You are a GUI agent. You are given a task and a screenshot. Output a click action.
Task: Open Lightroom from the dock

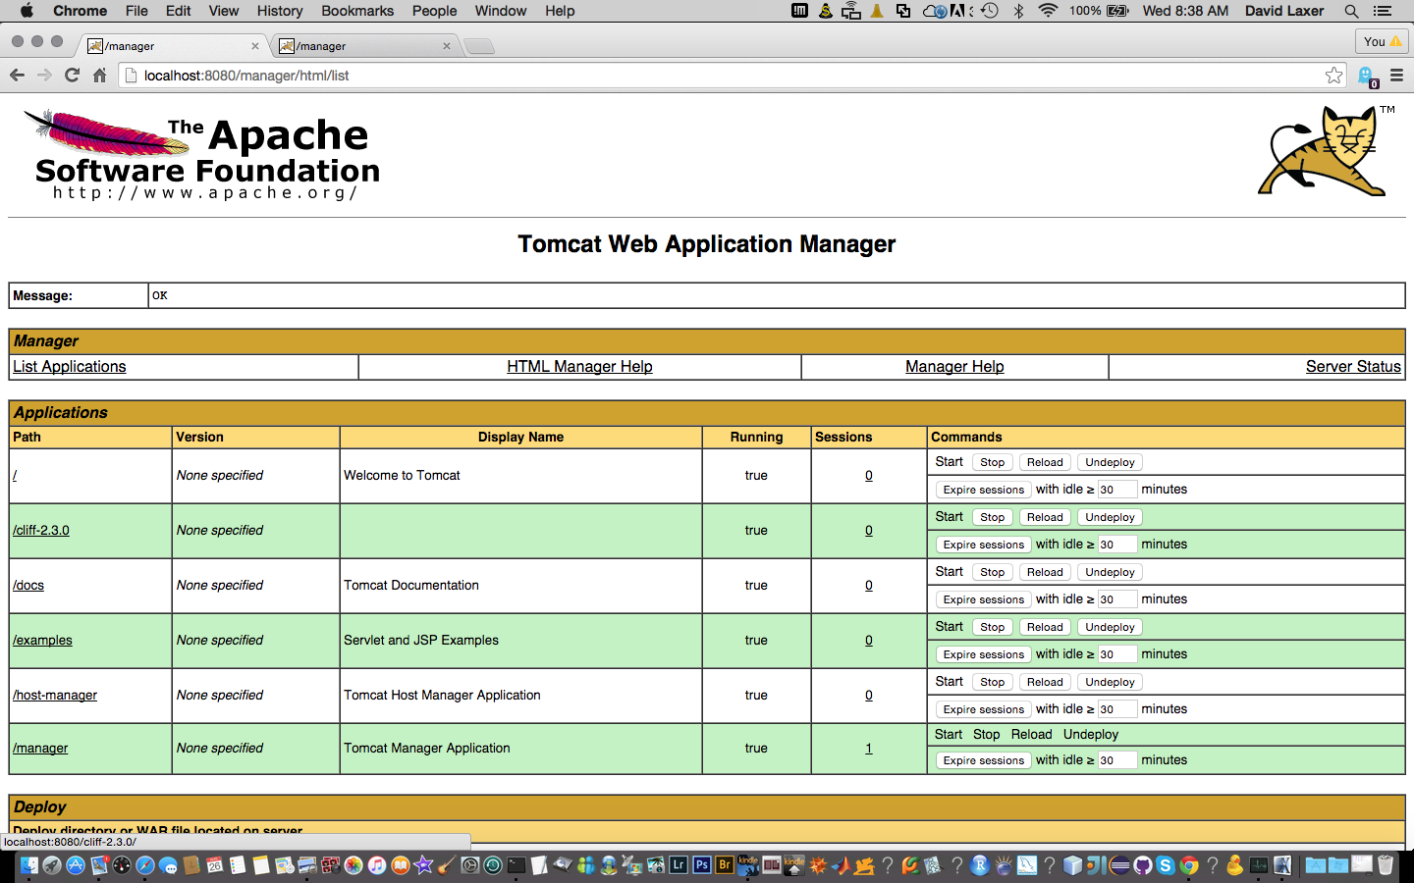coord(679,865)
